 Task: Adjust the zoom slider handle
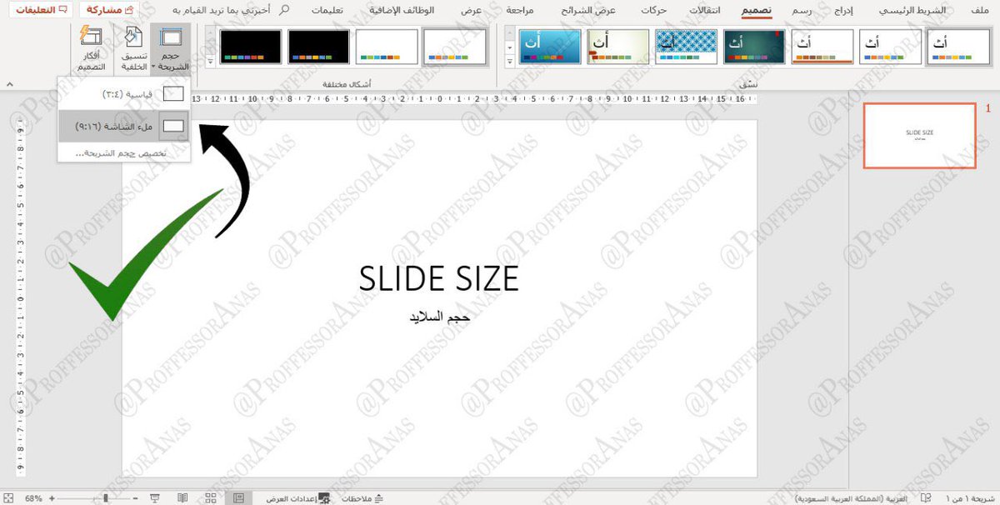(x=105, y=498)
